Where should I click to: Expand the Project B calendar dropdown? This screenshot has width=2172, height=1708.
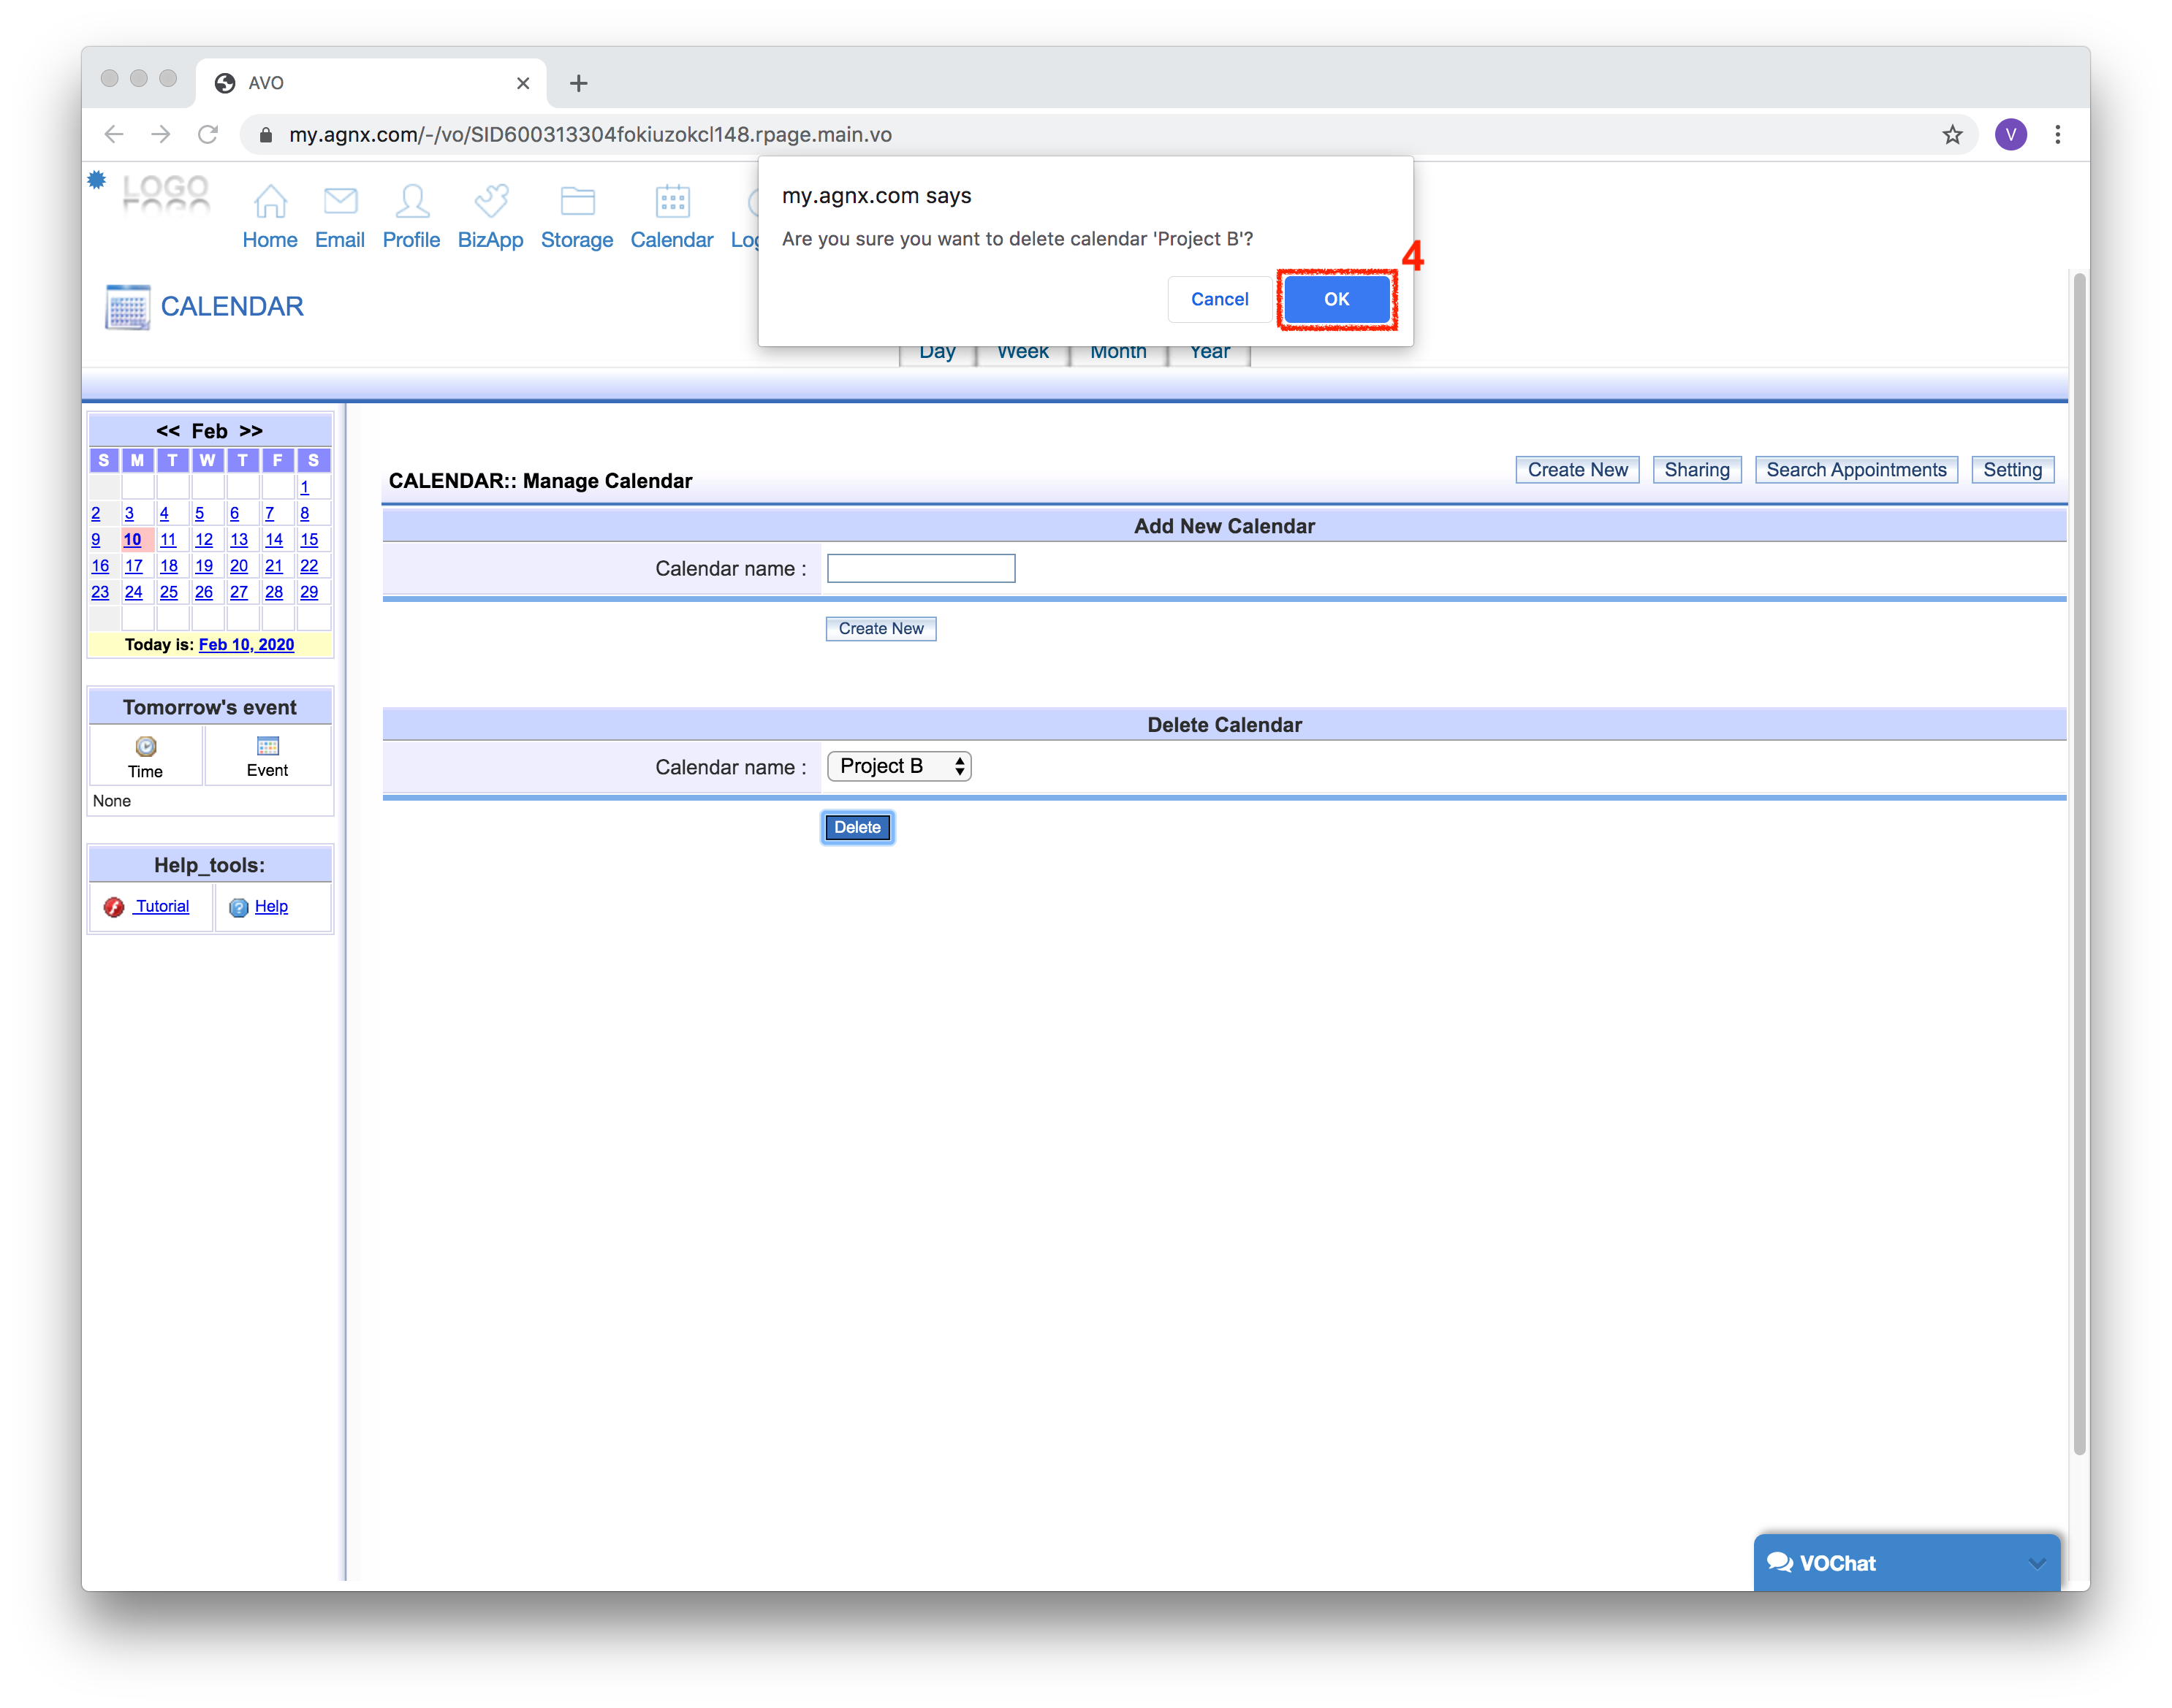coord(898,766)
